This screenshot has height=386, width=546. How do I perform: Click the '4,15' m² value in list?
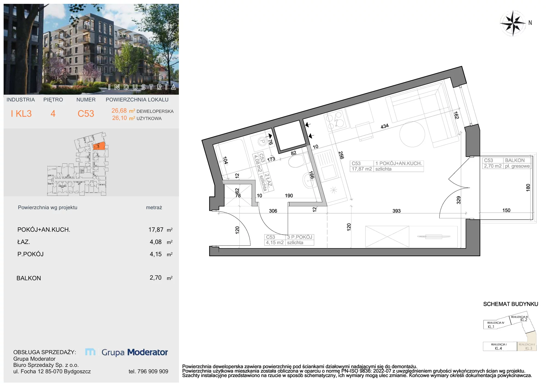156,254
